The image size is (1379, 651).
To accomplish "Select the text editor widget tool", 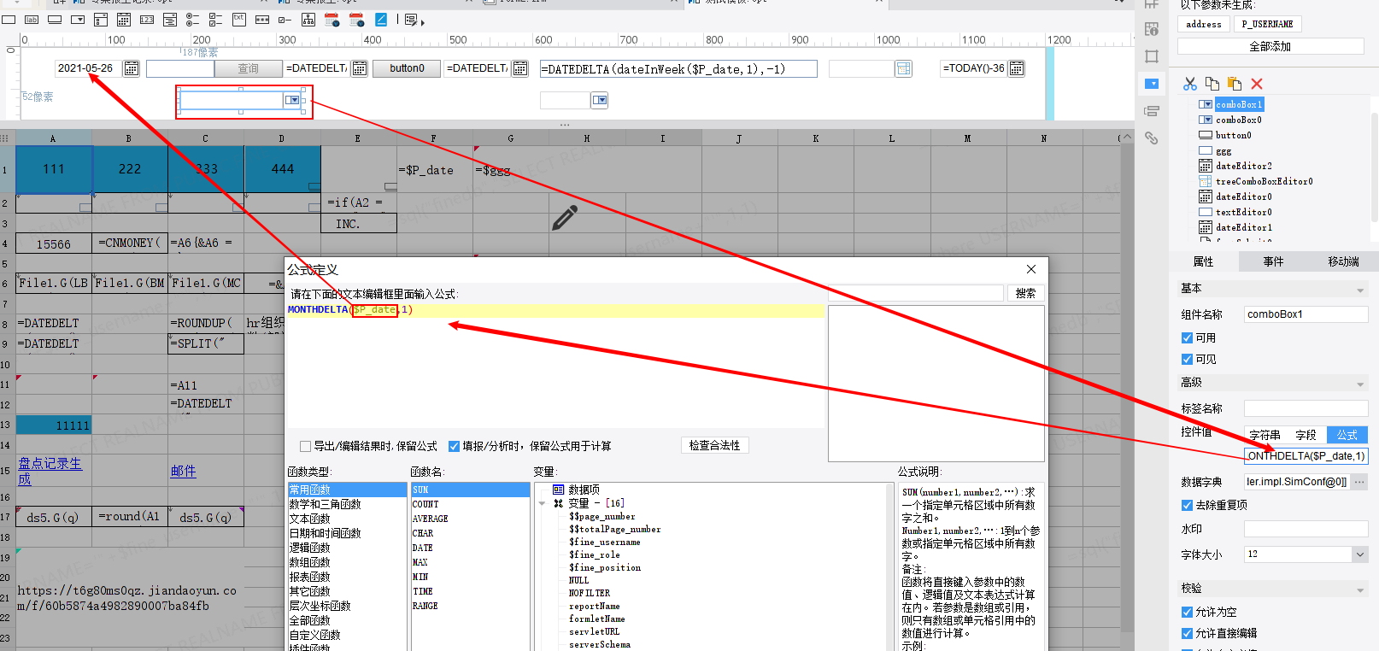I will (x=9, y=20).
